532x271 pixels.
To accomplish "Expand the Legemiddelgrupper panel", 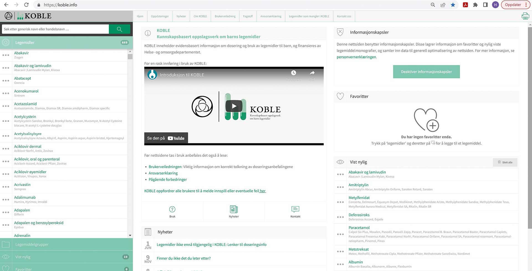I will click(66, 244).
